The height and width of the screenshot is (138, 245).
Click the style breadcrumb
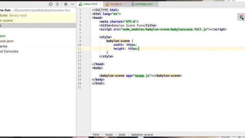coord(122,135)
